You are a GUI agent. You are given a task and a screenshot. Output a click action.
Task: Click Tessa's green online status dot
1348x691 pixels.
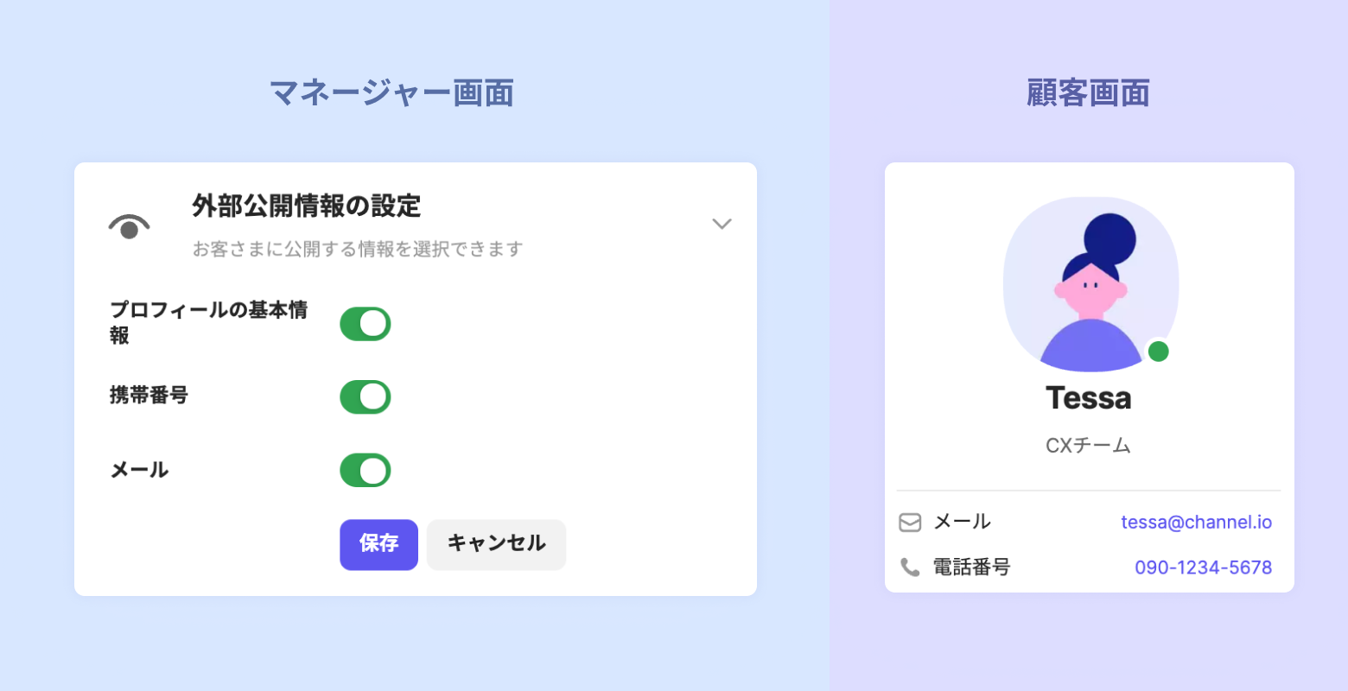[x=1158, y=352]
